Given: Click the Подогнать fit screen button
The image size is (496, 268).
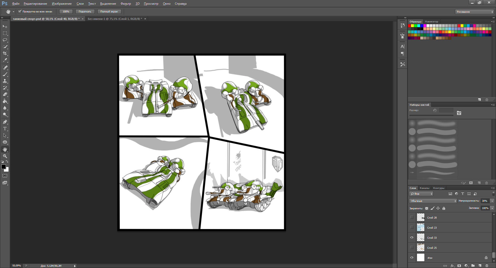Looking at the screenshot, I should (x=85, y=12).
